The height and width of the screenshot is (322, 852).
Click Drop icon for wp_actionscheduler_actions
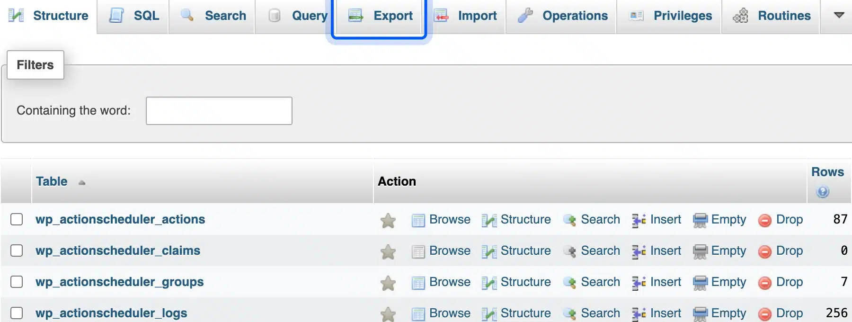pyautogui.click(x=765, y=221)
